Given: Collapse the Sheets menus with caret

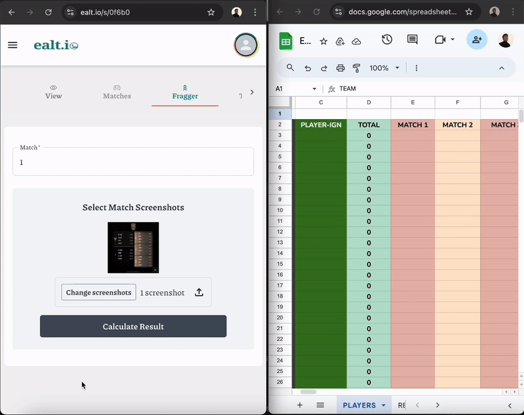Looking at the screenshot, I should pyautogui.click(x=502, y=68).
